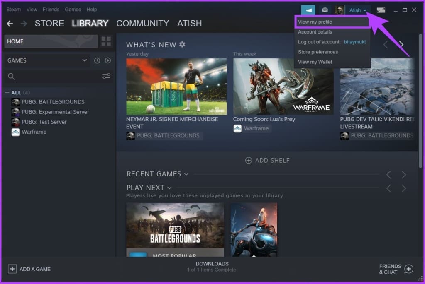Open What's New settings gear

tap(183, 44)
